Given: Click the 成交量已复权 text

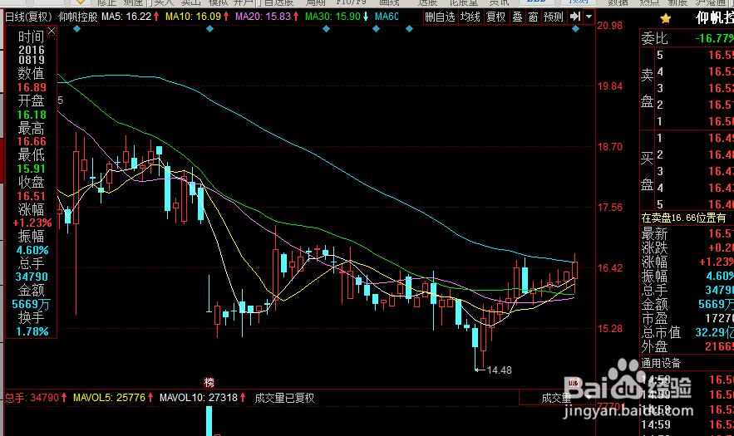Looking at the screenshot, I should coord(284,398).
